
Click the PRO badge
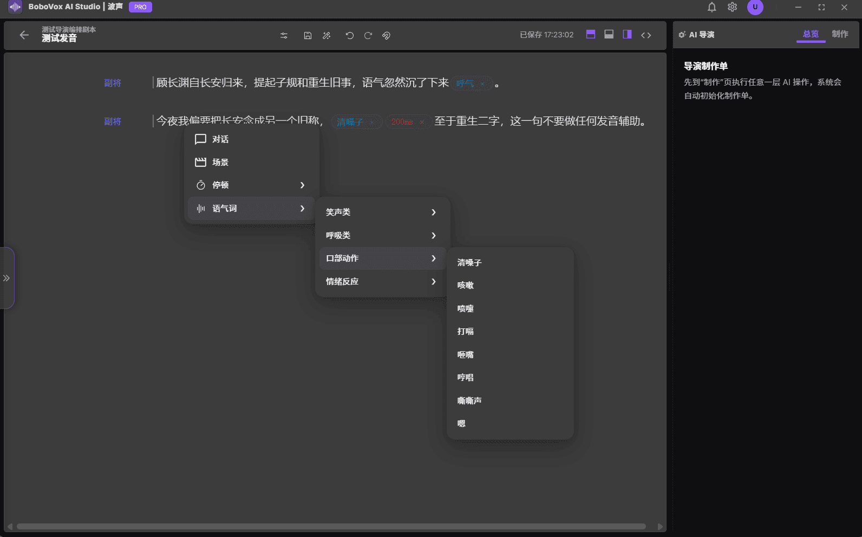click(x=140, y=7)
